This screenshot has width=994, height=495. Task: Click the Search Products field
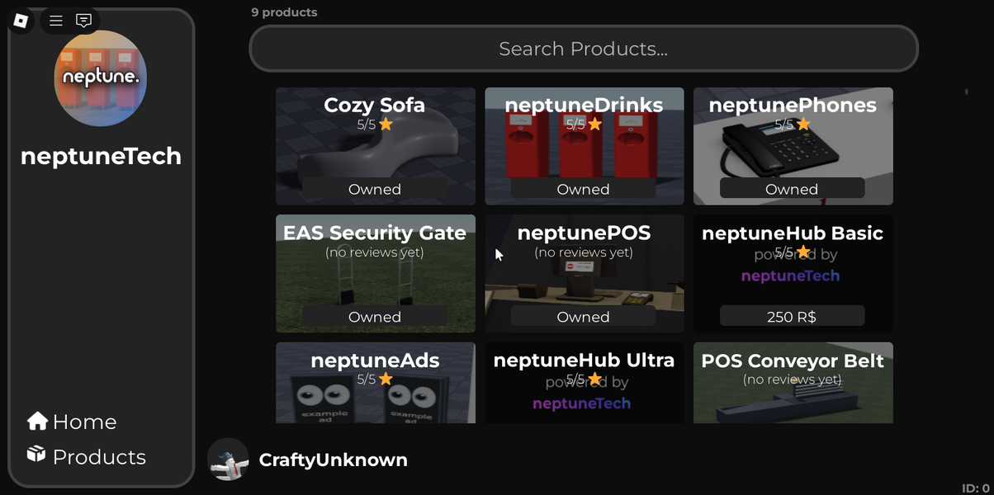tap(584, 49)
